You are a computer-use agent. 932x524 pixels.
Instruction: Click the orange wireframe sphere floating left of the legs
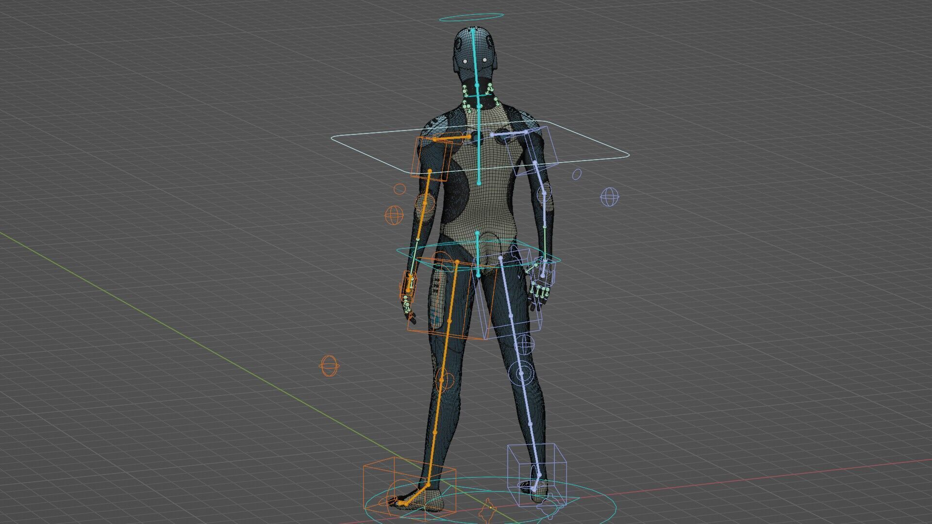pos(330,365)
